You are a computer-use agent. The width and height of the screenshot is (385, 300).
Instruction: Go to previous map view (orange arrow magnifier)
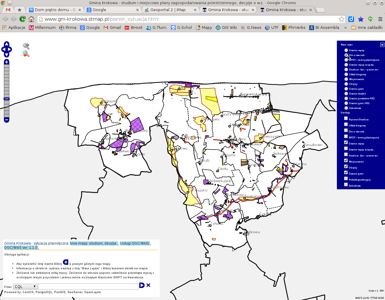tap(26, 54)
